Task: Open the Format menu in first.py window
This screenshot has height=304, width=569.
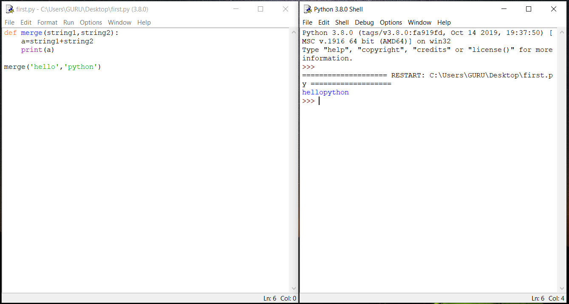Action: click(47, 22)
